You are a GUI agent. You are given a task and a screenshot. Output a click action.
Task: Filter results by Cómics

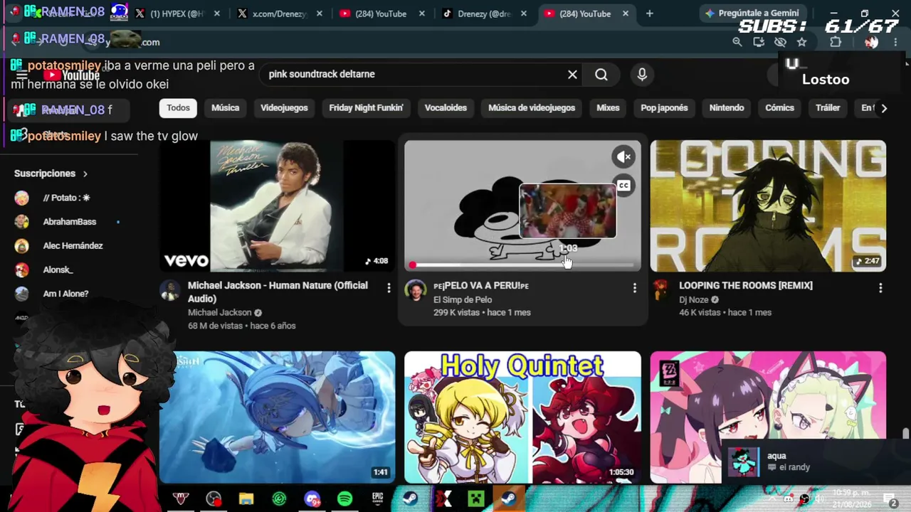point(779,108)
